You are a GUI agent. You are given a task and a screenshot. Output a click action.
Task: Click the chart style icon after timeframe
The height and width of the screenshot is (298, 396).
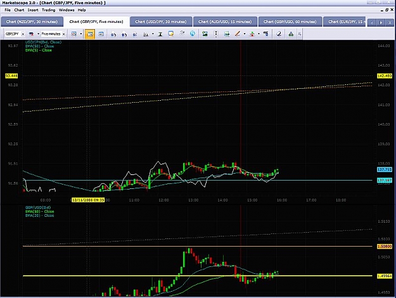pyautogui.click(x=73, y=34)
